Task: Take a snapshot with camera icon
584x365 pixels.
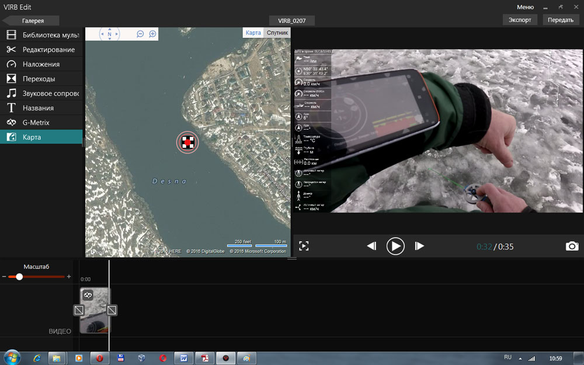Action: point(572,246)
